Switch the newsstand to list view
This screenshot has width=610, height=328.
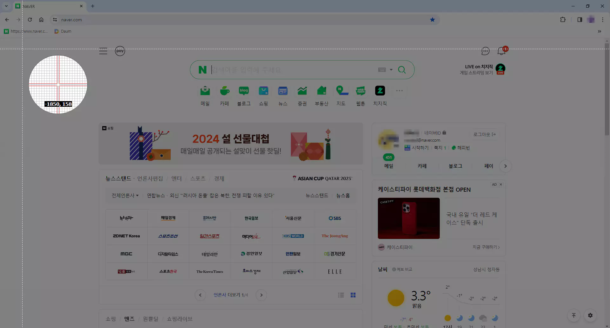pyautogui.click(x=341, y=295)
